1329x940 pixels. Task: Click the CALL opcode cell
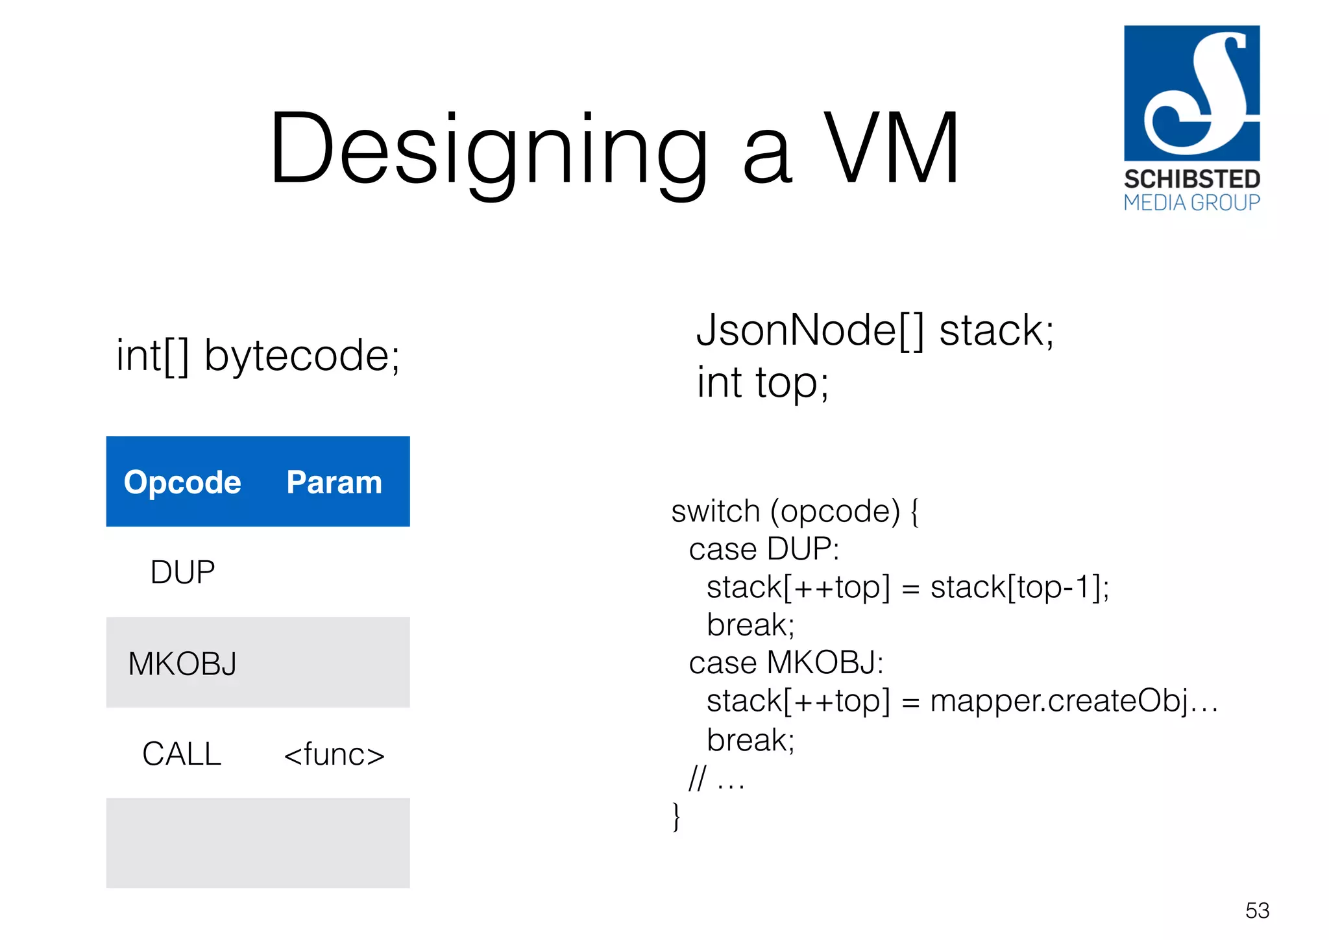pyautogui.click(x=182, y=754)
